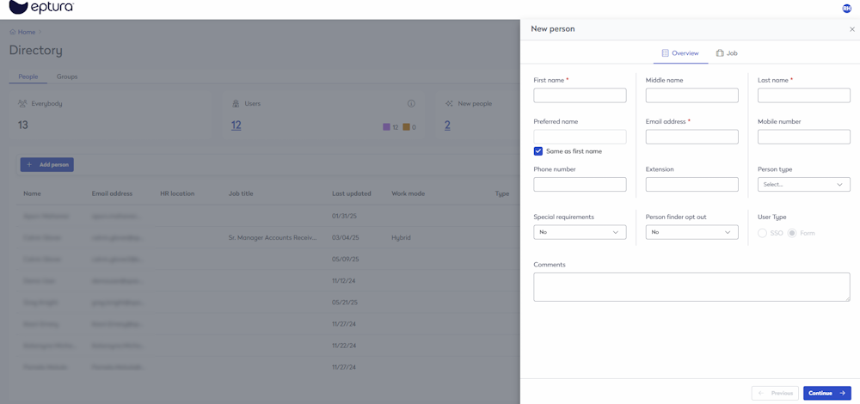This screenshot has height=404, width=860.
Task: Click the Everybody people icon
Action: tap(22, 103)
